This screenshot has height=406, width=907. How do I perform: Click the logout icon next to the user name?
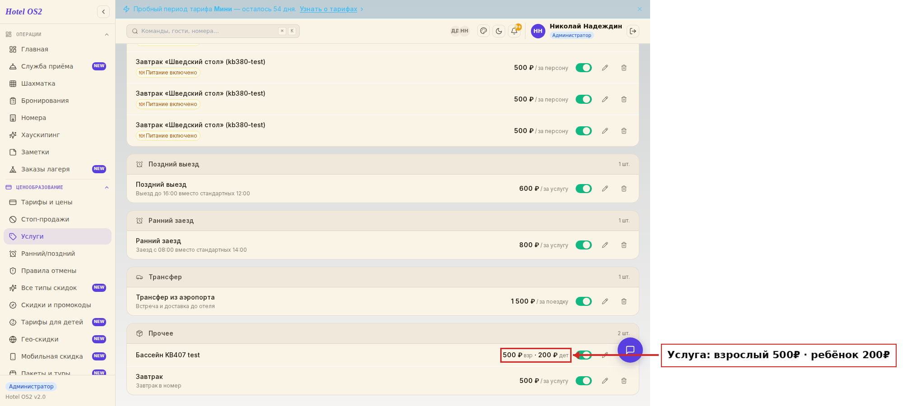click(633, 31)
